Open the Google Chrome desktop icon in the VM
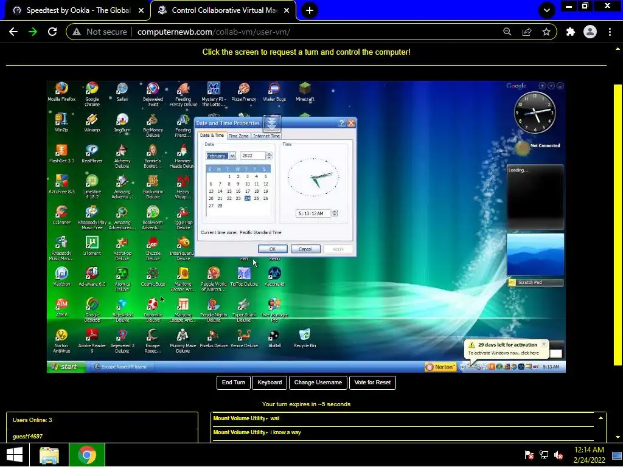 92,94
